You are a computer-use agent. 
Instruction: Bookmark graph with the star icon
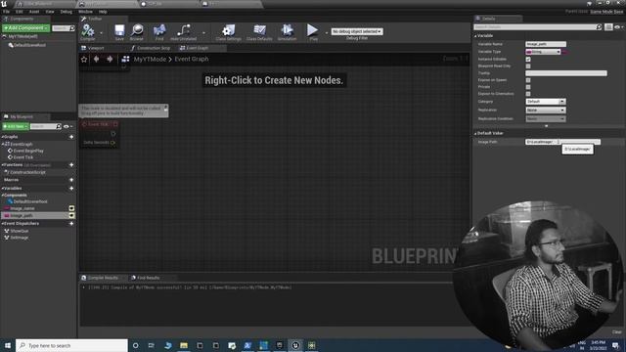click(84, 59)
